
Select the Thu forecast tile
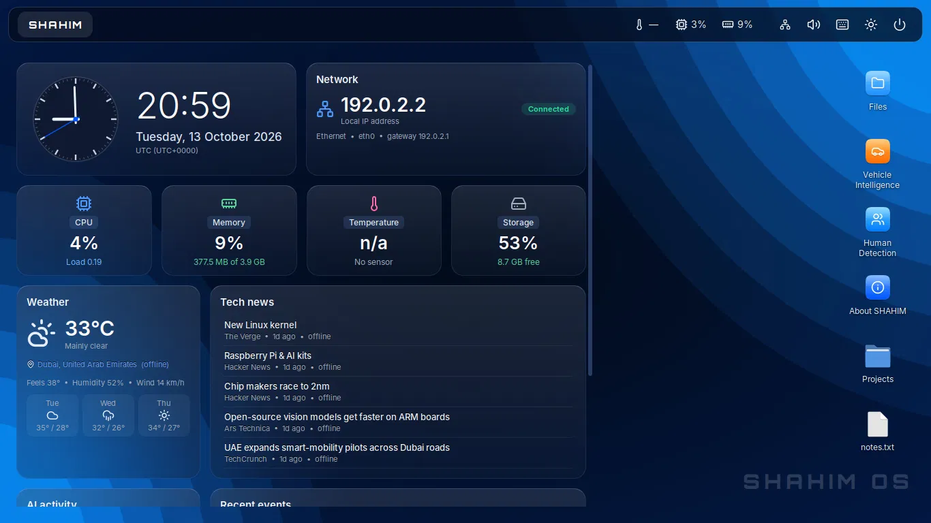pyautogui.click(x=164, y=415)
